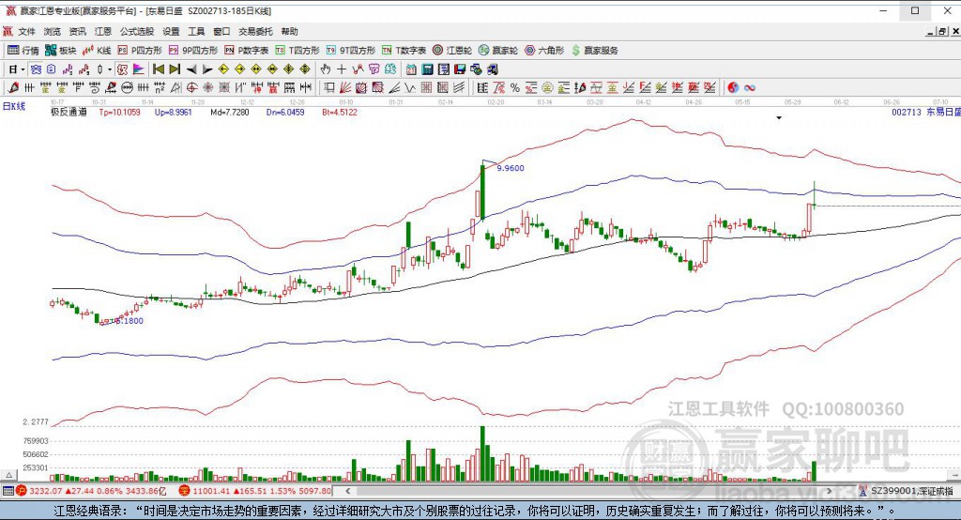Open the 9T四方形 tool
The height and width of the screenshot is (520, 961).
coord(351,51)
